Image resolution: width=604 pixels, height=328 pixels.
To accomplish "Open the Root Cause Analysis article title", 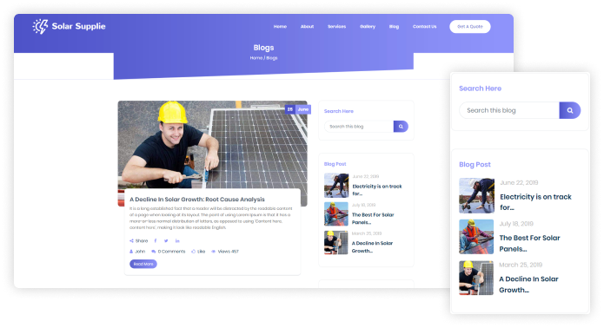I will click(196, 200).
